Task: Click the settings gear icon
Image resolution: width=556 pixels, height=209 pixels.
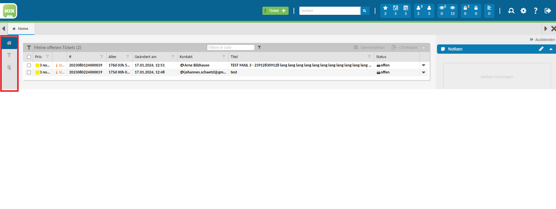Action: click(523, 11)
